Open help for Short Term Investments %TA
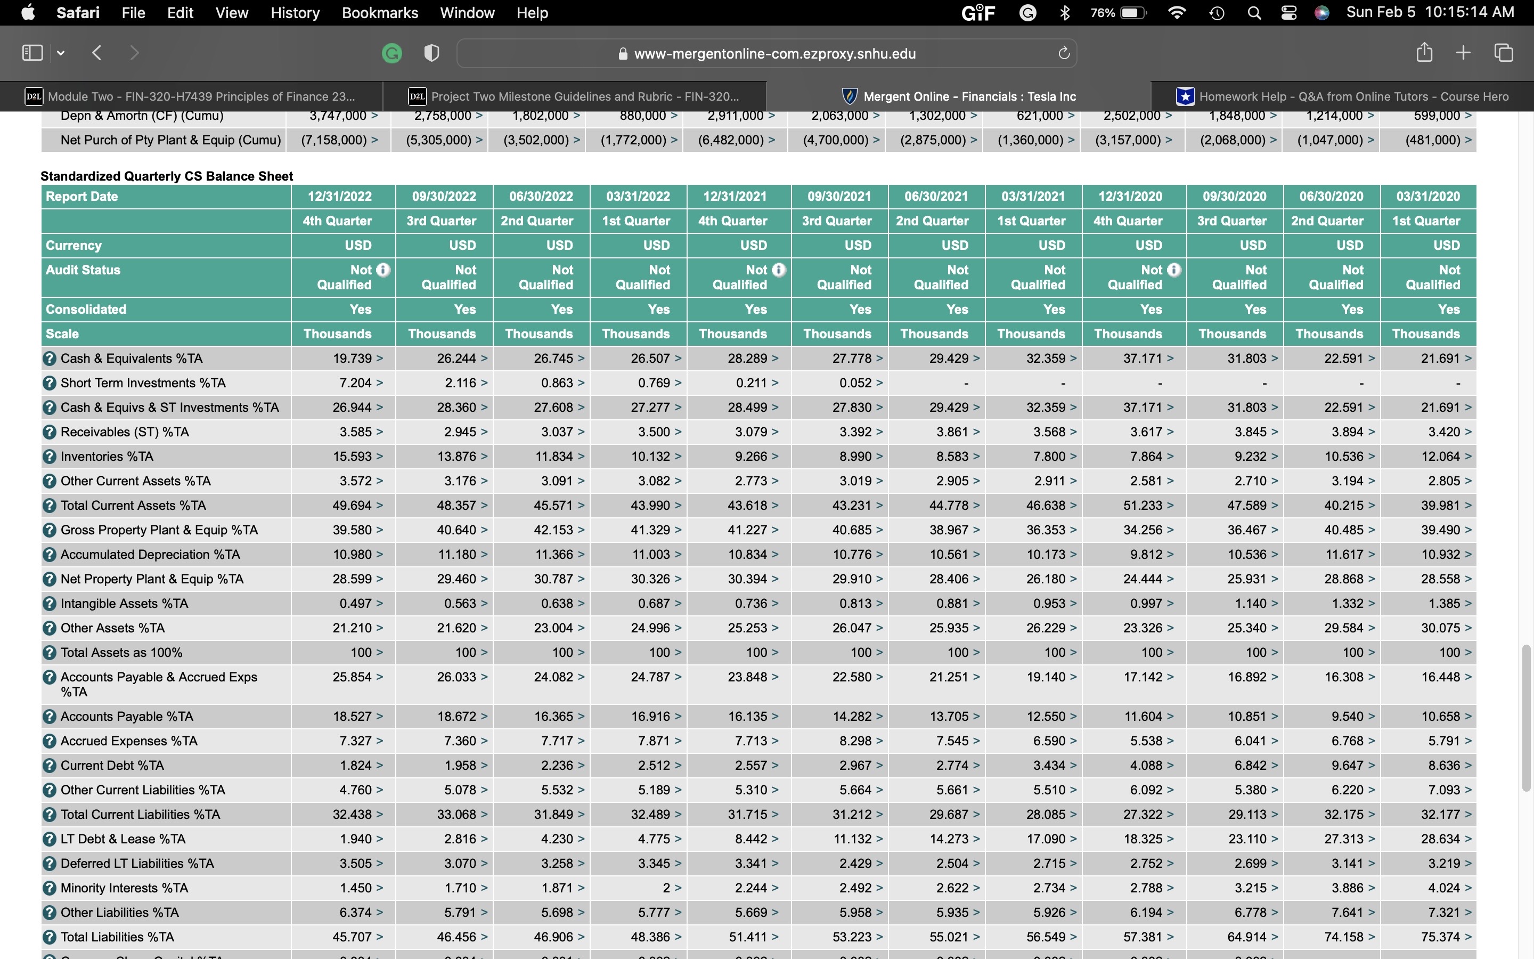Image resolution: width=1534 pixels, height=959 pixels. [50, 383]
